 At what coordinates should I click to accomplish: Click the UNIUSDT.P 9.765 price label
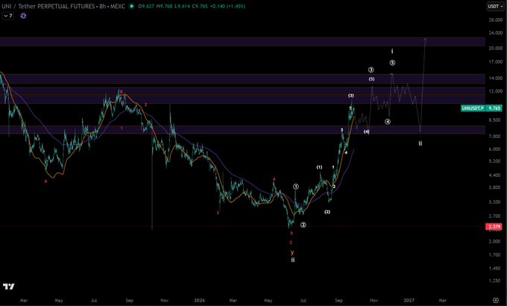pyautogui.click(x=481, y=107)
